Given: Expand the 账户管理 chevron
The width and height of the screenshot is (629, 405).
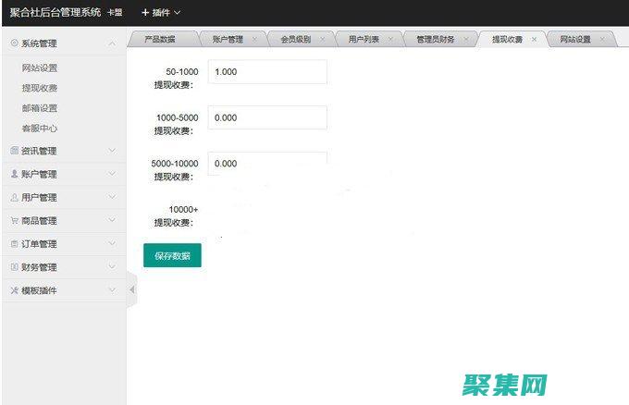Looking at the screenshot, I should 112,174.
